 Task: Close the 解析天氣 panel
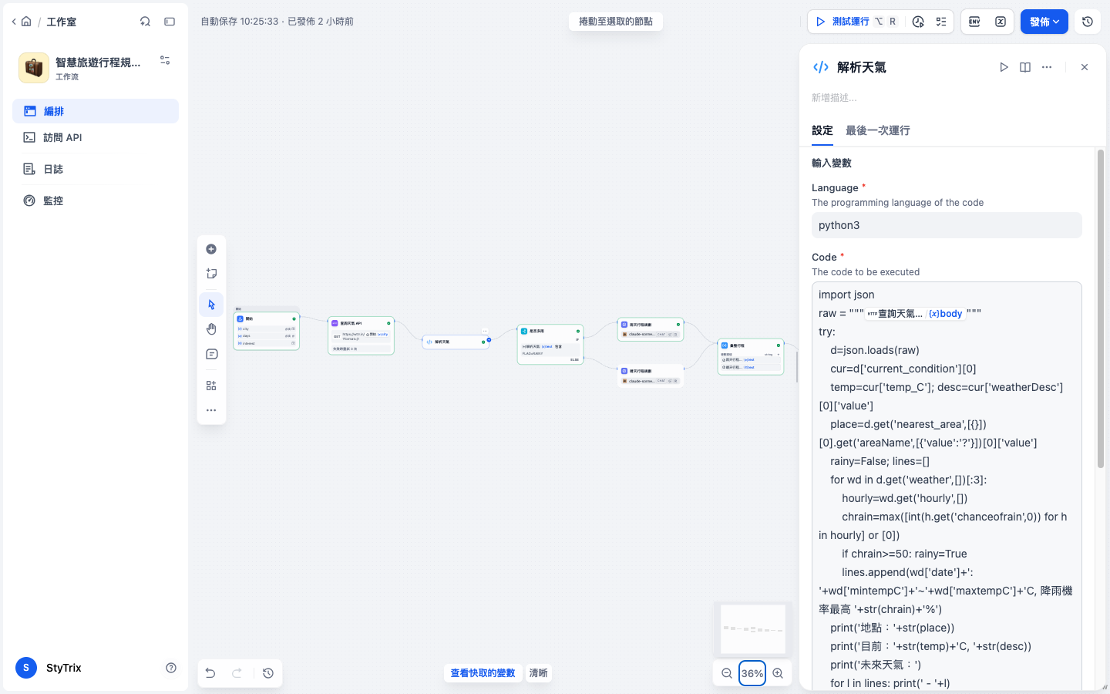(x=1085, y=67)
